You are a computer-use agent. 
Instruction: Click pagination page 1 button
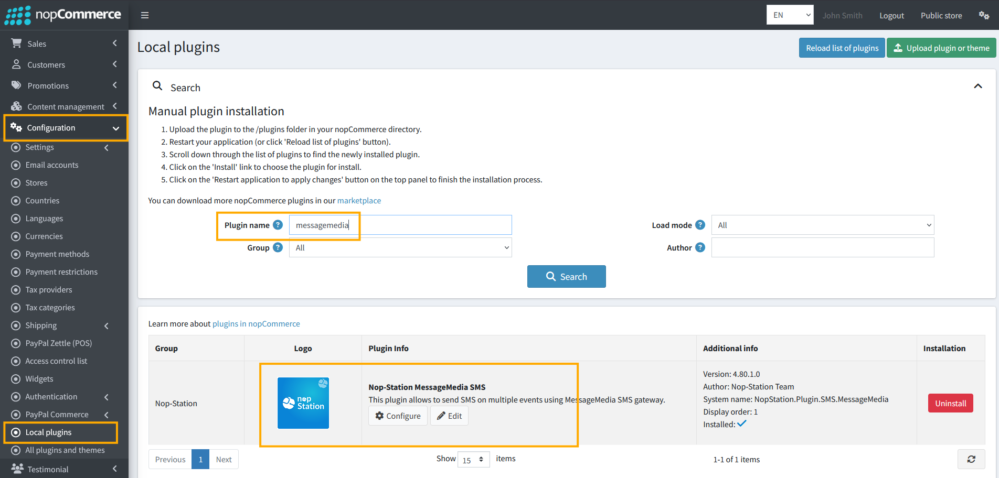(x=200, y=459)
